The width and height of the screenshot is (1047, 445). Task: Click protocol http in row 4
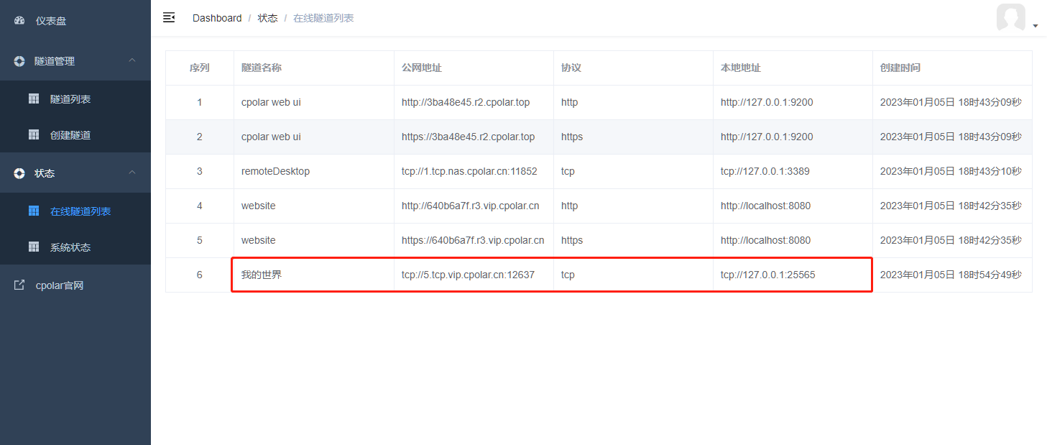click(570, 206)
